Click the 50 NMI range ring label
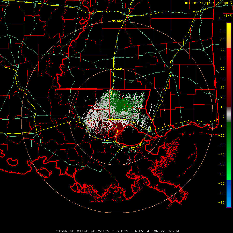Image resolution: width=233 pixels, height=233 pixels. tap(117, 69)
